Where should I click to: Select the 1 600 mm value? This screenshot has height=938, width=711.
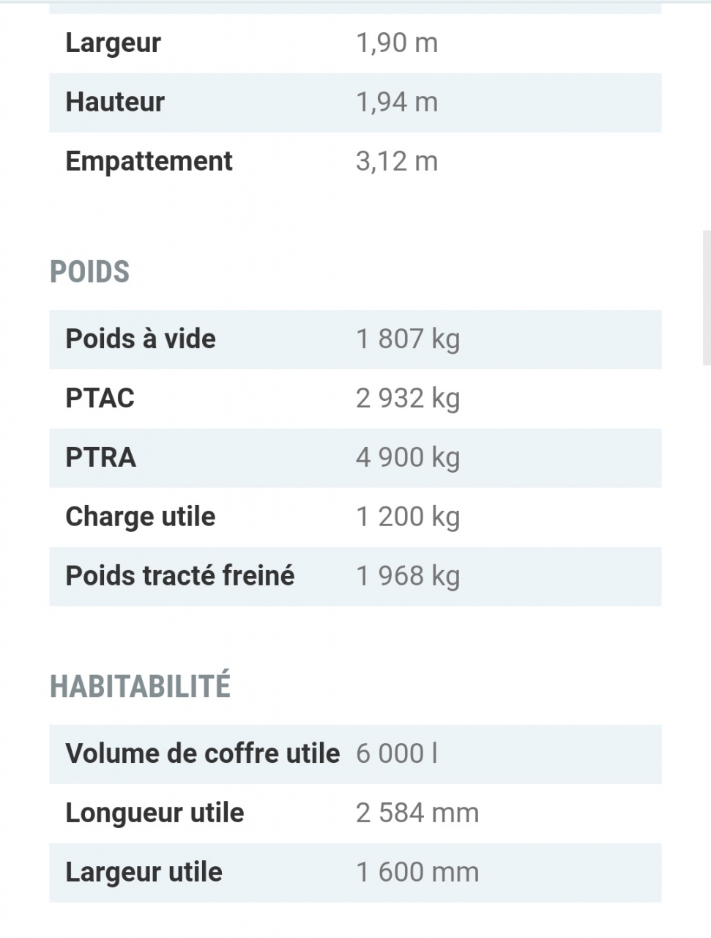(417, 873)
